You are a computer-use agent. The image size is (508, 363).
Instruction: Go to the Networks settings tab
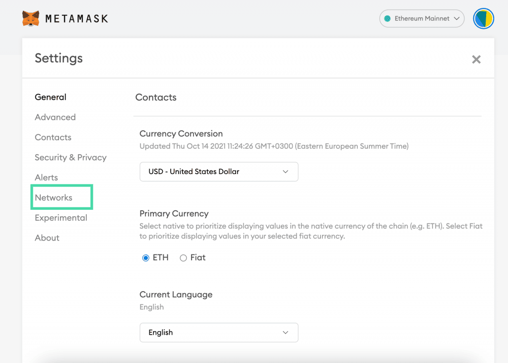click(x=54, y=197)
